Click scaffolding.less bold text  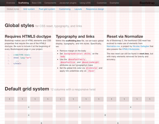pos(73,41)
